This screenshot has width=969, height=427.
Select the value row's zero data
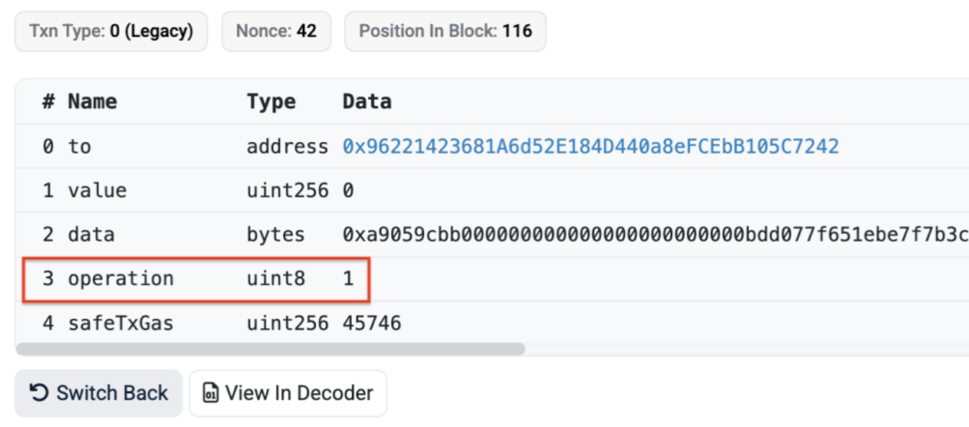pyautogui.click(x=348, y=191)
